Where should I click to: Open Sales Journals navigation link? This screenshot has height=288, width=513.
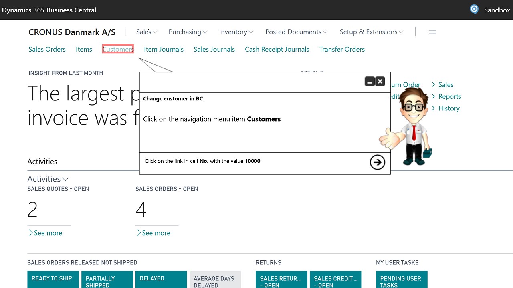pyautogui.click(x=214, y=49)
